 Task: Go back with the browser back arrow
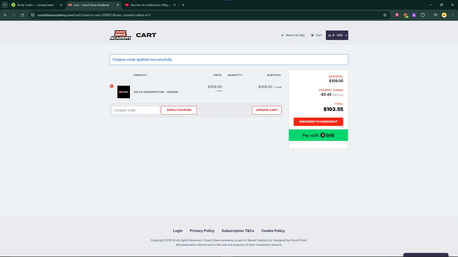click(x=5, y=15)
